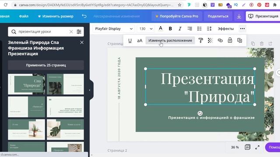The width and height of the screenshot is (280, 157).
Task: Add a new page via the page icon
Action: tap(270, 44)
